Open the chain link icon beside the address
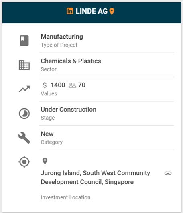This screenshot has height=213, width=183. click(x=168, y=173)
